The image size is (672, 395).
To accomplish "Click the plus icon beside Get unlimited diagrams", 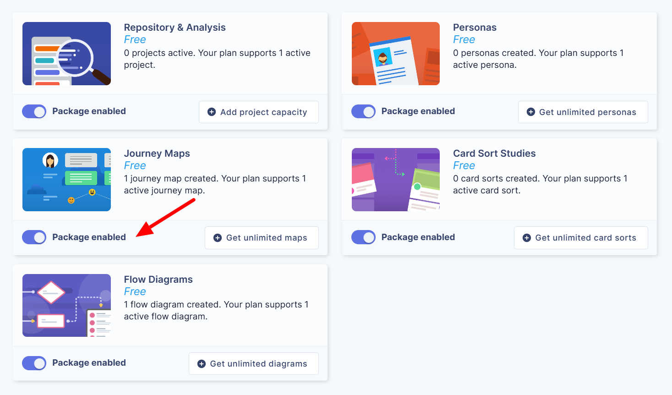I will coord(201,363).
